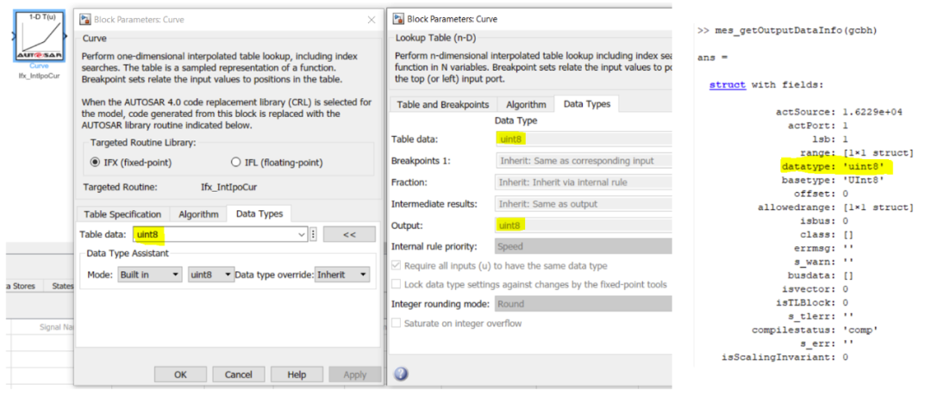Click the OK button
931x402 pixels.
[180, 374]
